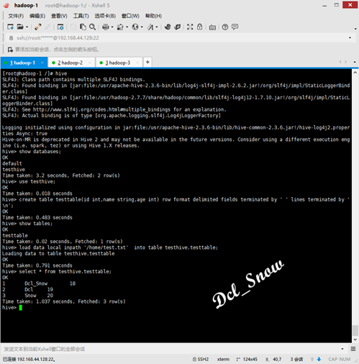Click the Find magnifier toolbar icon

(92, 27)
